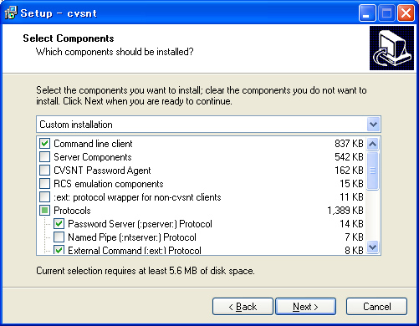Click the 1,389 KB Protocols size
The image size is (419, 326).
tap(345, 211)
